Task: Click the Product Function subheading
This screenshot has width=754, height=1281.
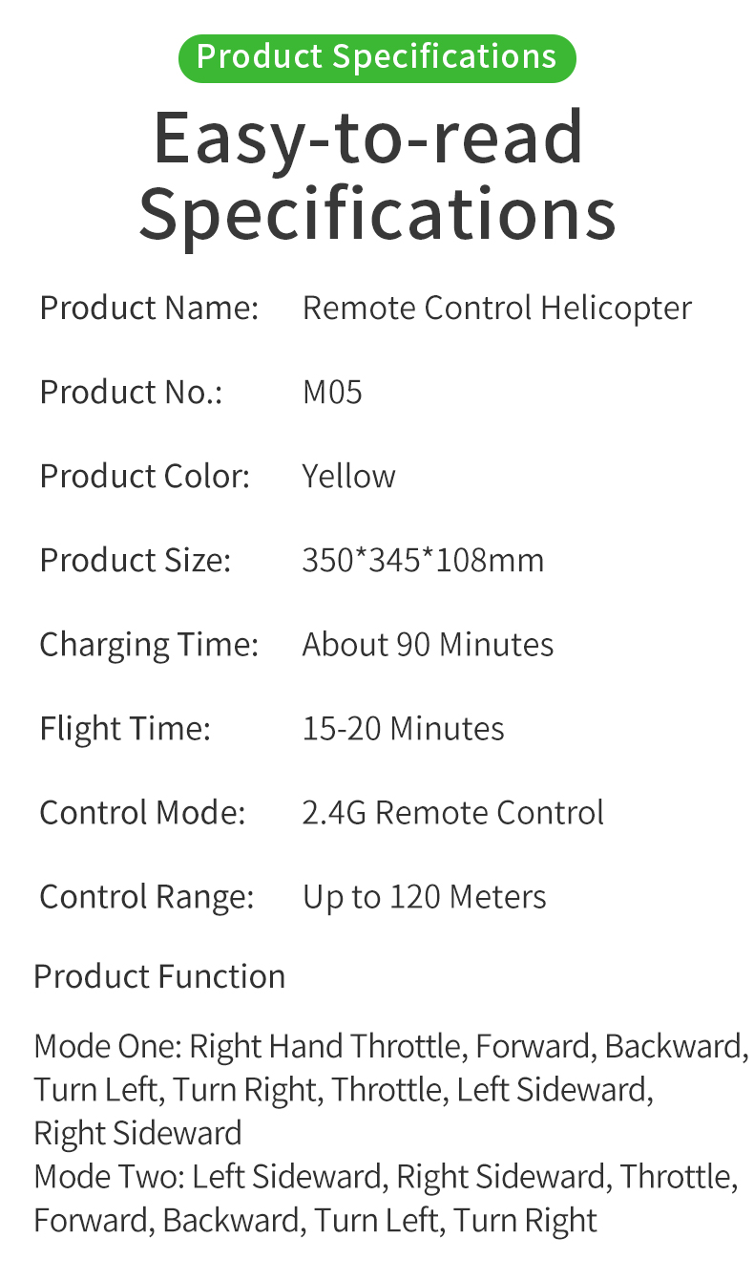Action: [159, 976]
